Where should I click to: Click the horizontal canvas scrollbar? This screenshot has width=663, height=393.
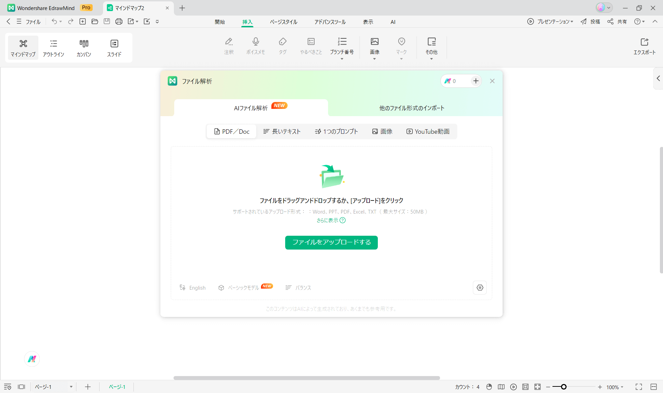point(307,378)
